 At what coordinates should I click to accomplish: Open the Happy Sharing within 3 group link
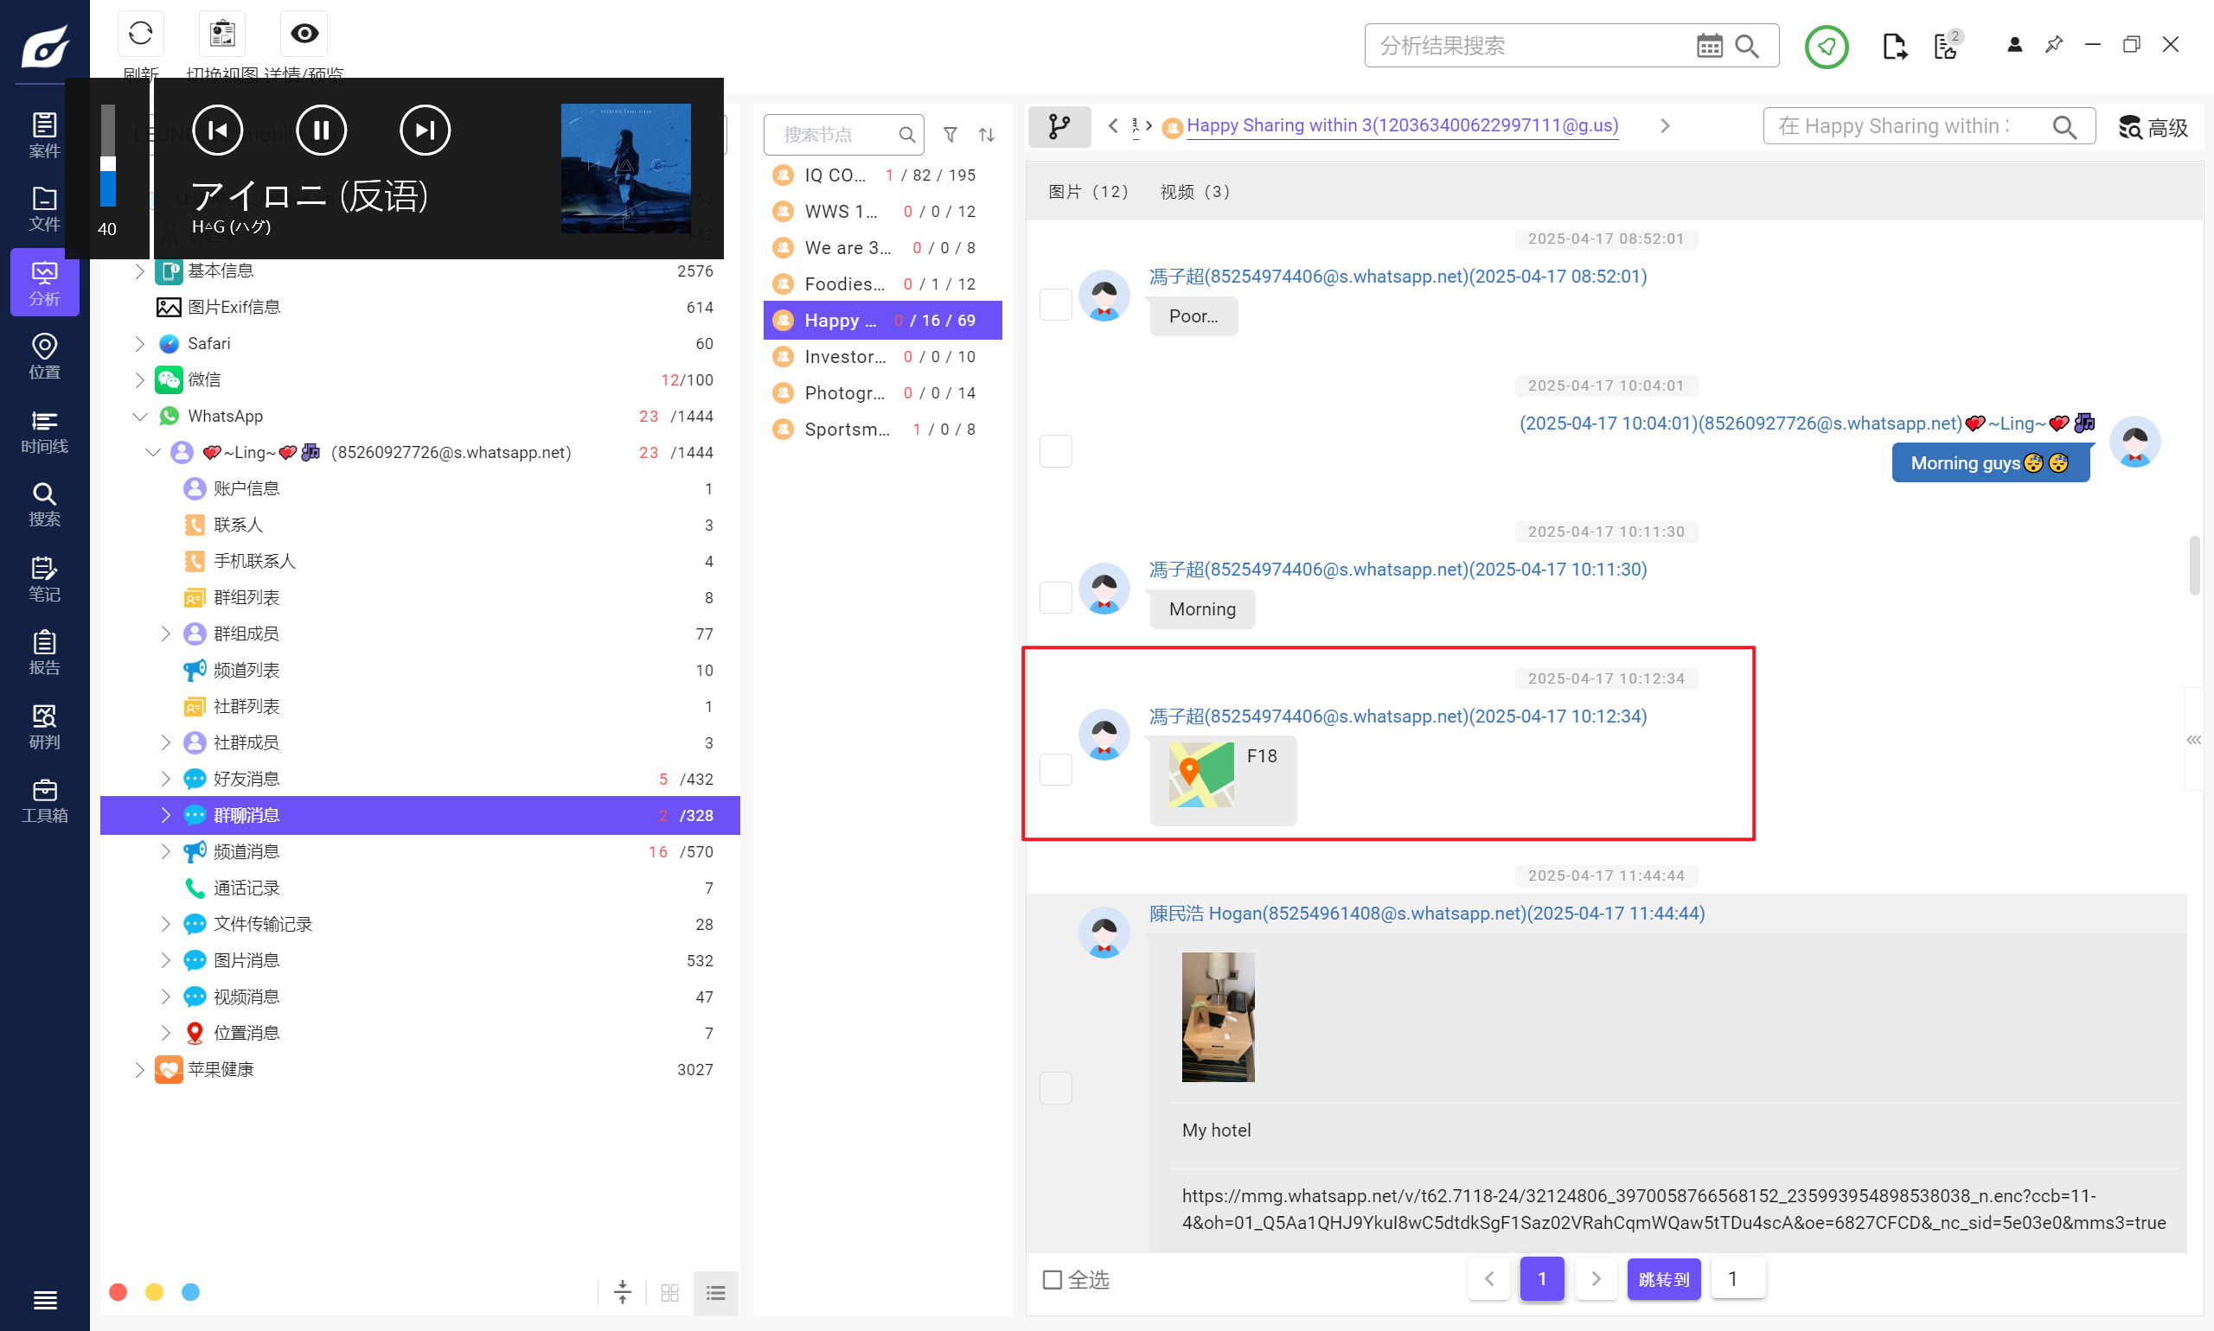1402,125
